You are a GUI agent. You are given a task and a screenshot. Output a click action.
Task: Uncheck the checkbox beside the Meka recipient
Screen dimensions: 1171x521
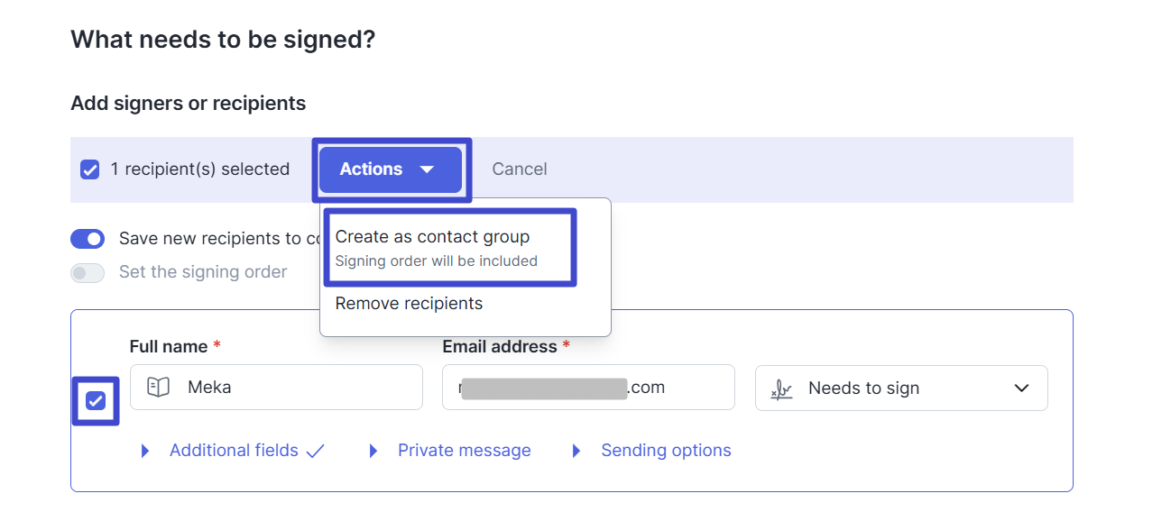click(96, 401)
